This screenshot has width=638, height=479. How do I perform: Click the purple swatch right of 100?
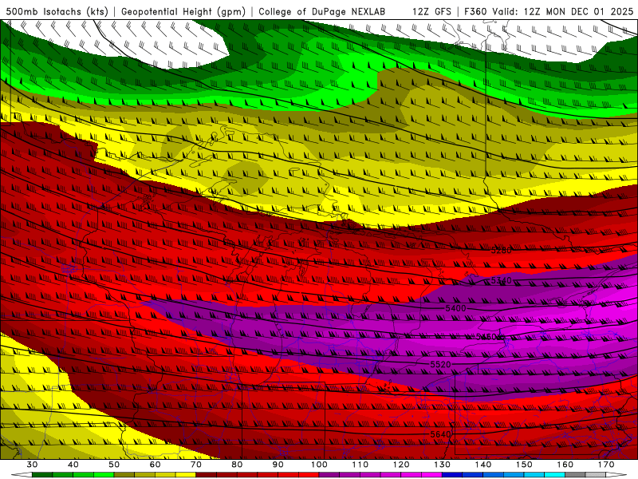pos(329,475)
